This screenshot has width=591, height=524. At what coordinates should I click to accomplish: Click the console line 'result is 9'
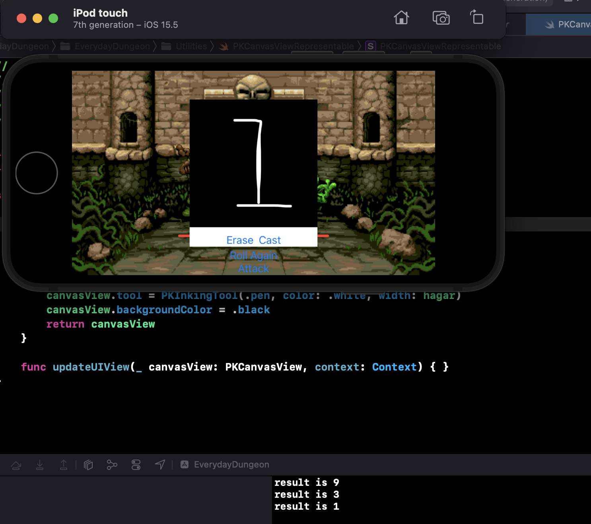(x=307, y=483)
